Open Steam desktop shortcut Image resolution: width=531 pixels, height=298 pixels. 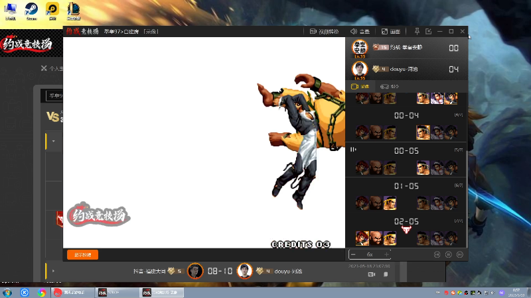31,11
